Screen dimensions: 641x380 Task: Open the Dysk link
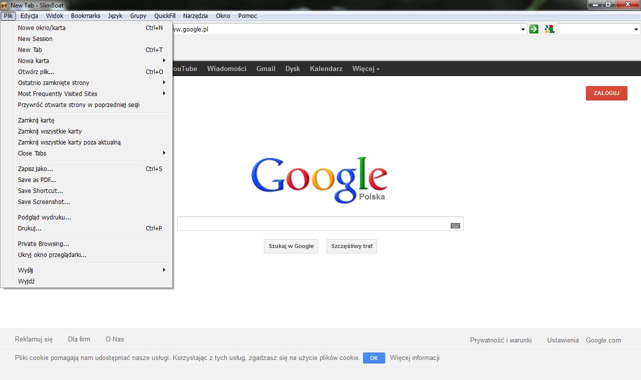pyautogui.click(x=292, y=68)
